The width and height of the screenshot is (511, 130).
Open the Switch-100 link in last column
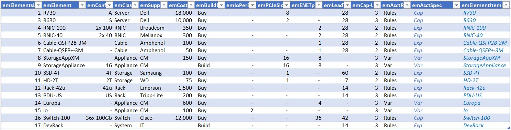point(477,118)
